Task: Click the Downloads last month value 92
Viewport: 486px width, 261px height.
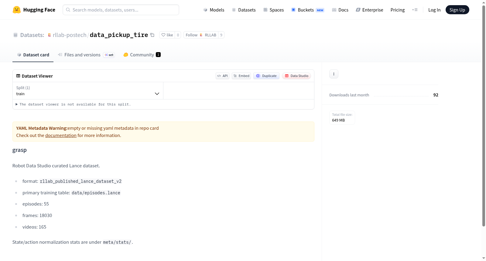Action: tap(436, 95)
